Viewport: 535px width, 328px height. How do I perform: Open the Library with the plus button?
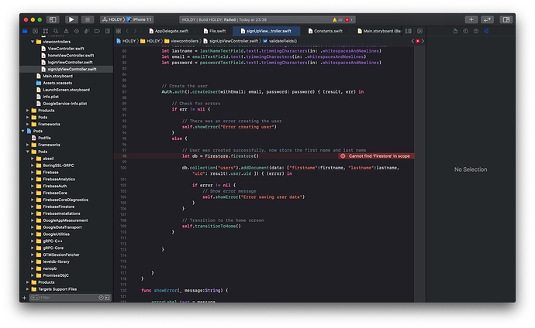tap(471, 20)
